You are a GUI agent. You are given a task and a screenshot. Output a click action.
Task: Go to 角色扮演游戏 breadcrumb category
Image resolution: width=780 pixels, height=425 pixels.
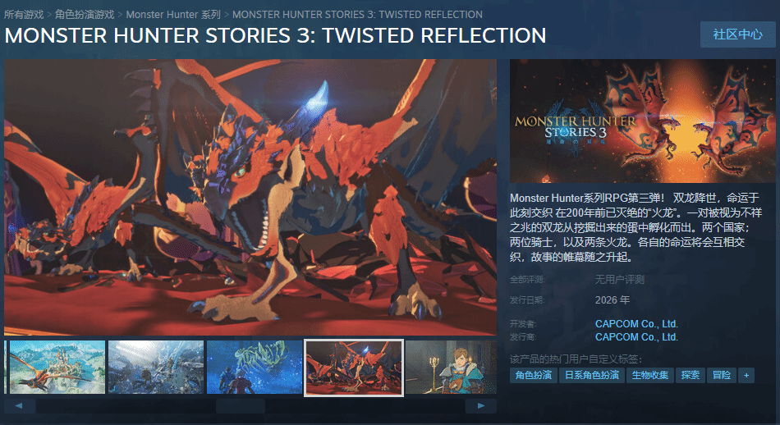(x=85, y=15)
